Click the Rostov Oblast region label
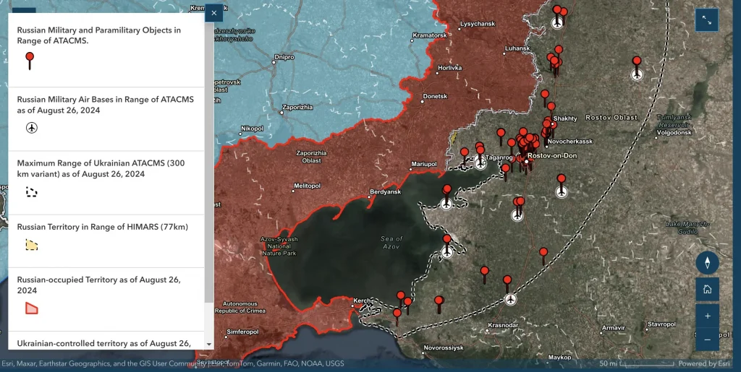The width and height of the screenshot is (741, 372). click(x=611, y=118)
